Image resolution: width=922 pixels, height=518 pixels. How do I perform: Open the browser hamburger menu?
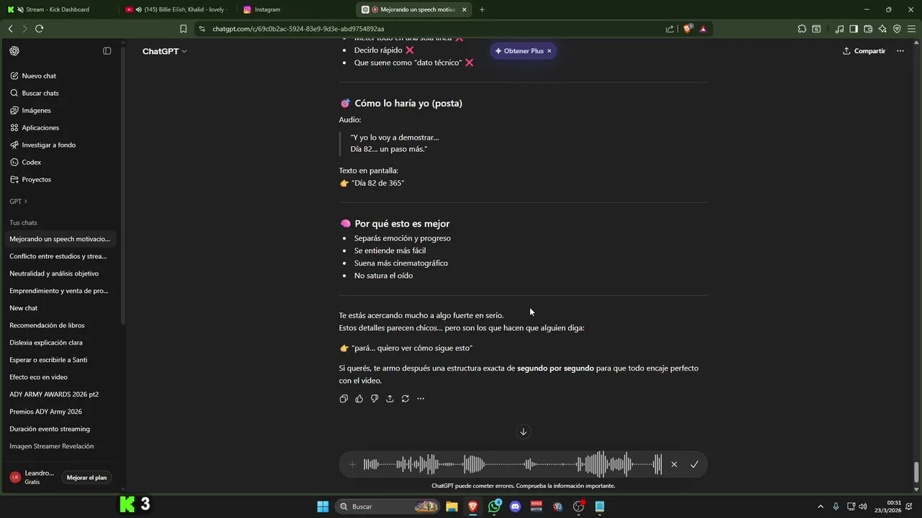coord(911,29)
